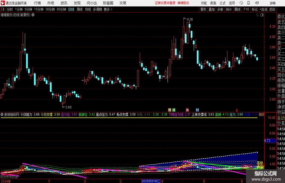Click the 复权 button
The height and width of the screenshot is (183, 285).
tap(203, 9)
